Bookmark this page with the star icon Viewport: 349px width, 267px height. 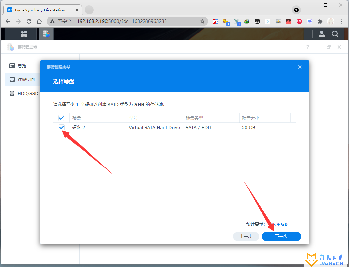click(x=202, y=21)
